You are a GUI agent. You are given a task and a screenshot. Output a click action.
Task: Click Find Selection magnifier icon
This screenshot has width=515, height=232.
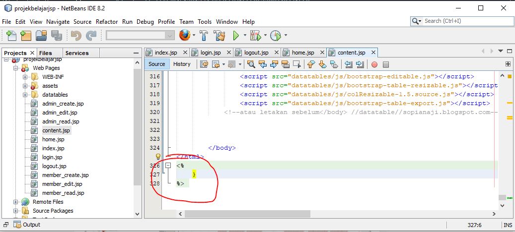(251, 64)
